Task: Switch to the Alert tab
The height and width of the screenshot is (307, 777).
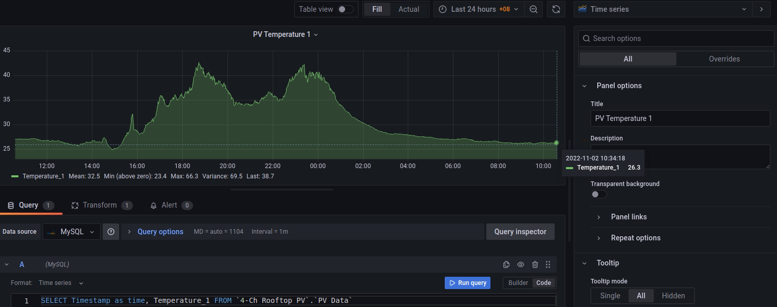Action: coord(171,205)
